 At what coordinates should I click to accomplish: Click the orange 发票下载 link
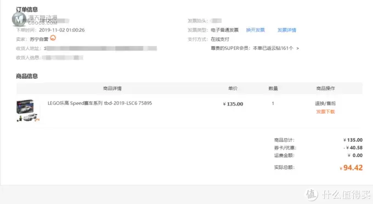point(325,112)
